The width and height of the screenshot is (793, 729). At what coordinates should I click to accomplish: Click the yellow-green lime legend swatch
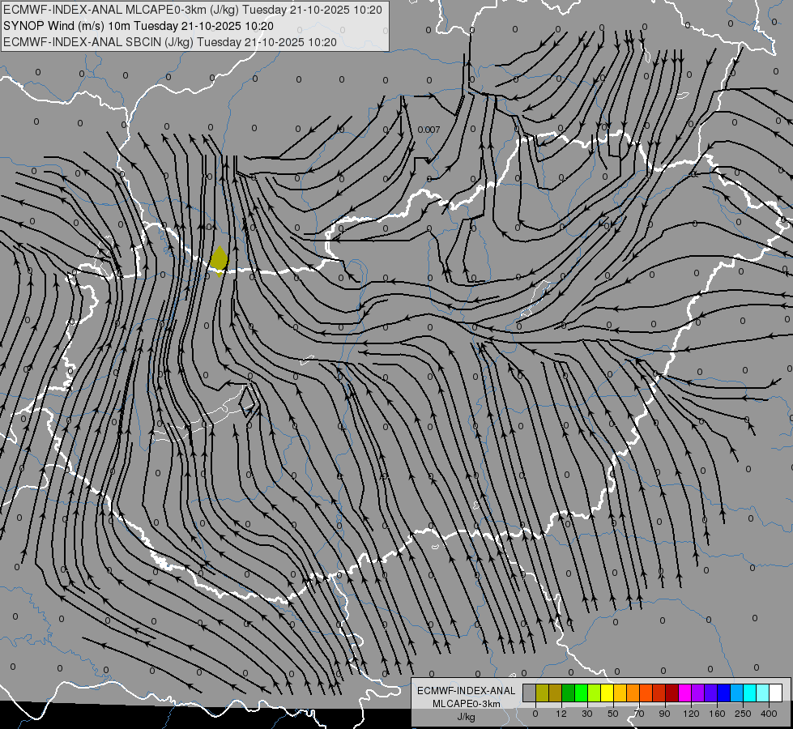[595, 693]
